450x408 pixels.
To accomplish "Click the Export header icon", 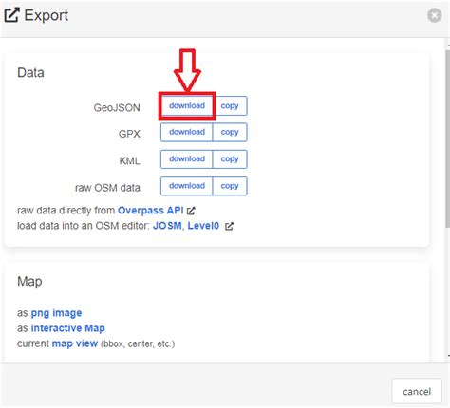I will (x=12, y=15).
